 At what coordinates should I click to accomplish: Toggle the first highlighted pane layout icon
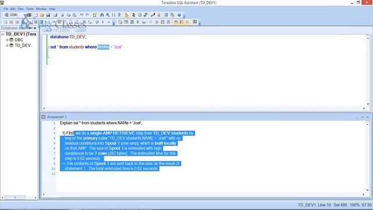point(176,22)
